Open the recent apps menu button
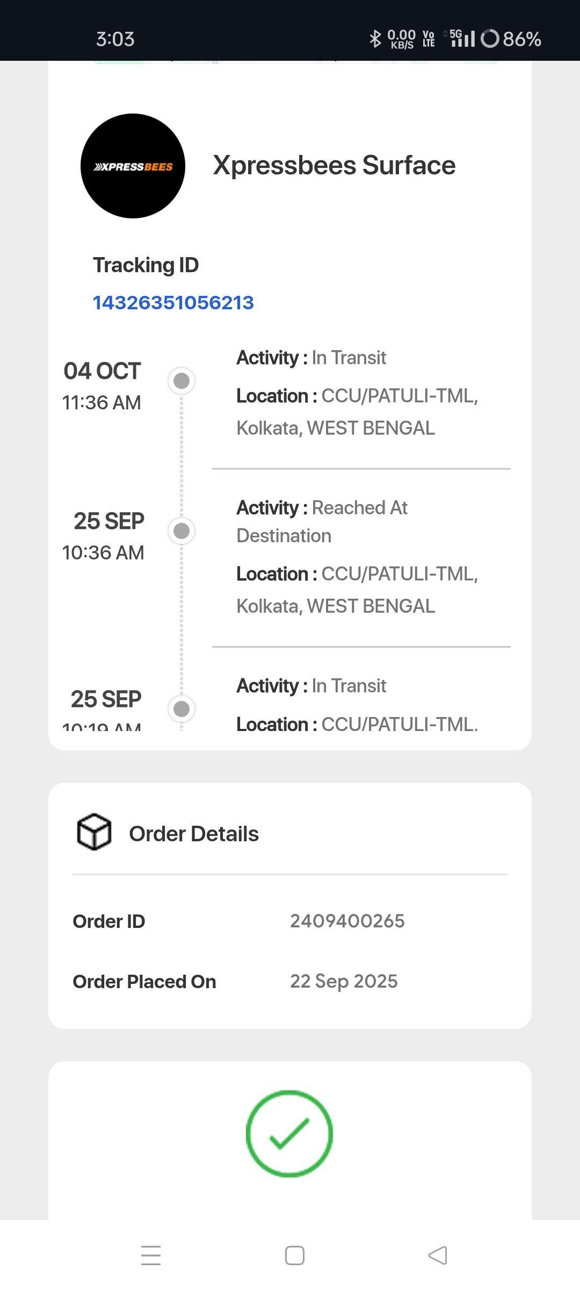580x1291 pixels. click(151, 1255)
